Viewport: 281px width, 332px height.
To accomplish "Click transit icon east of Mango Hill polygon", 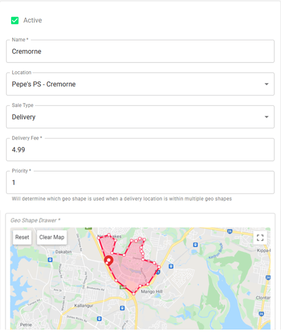I will [x=171, y=266].
